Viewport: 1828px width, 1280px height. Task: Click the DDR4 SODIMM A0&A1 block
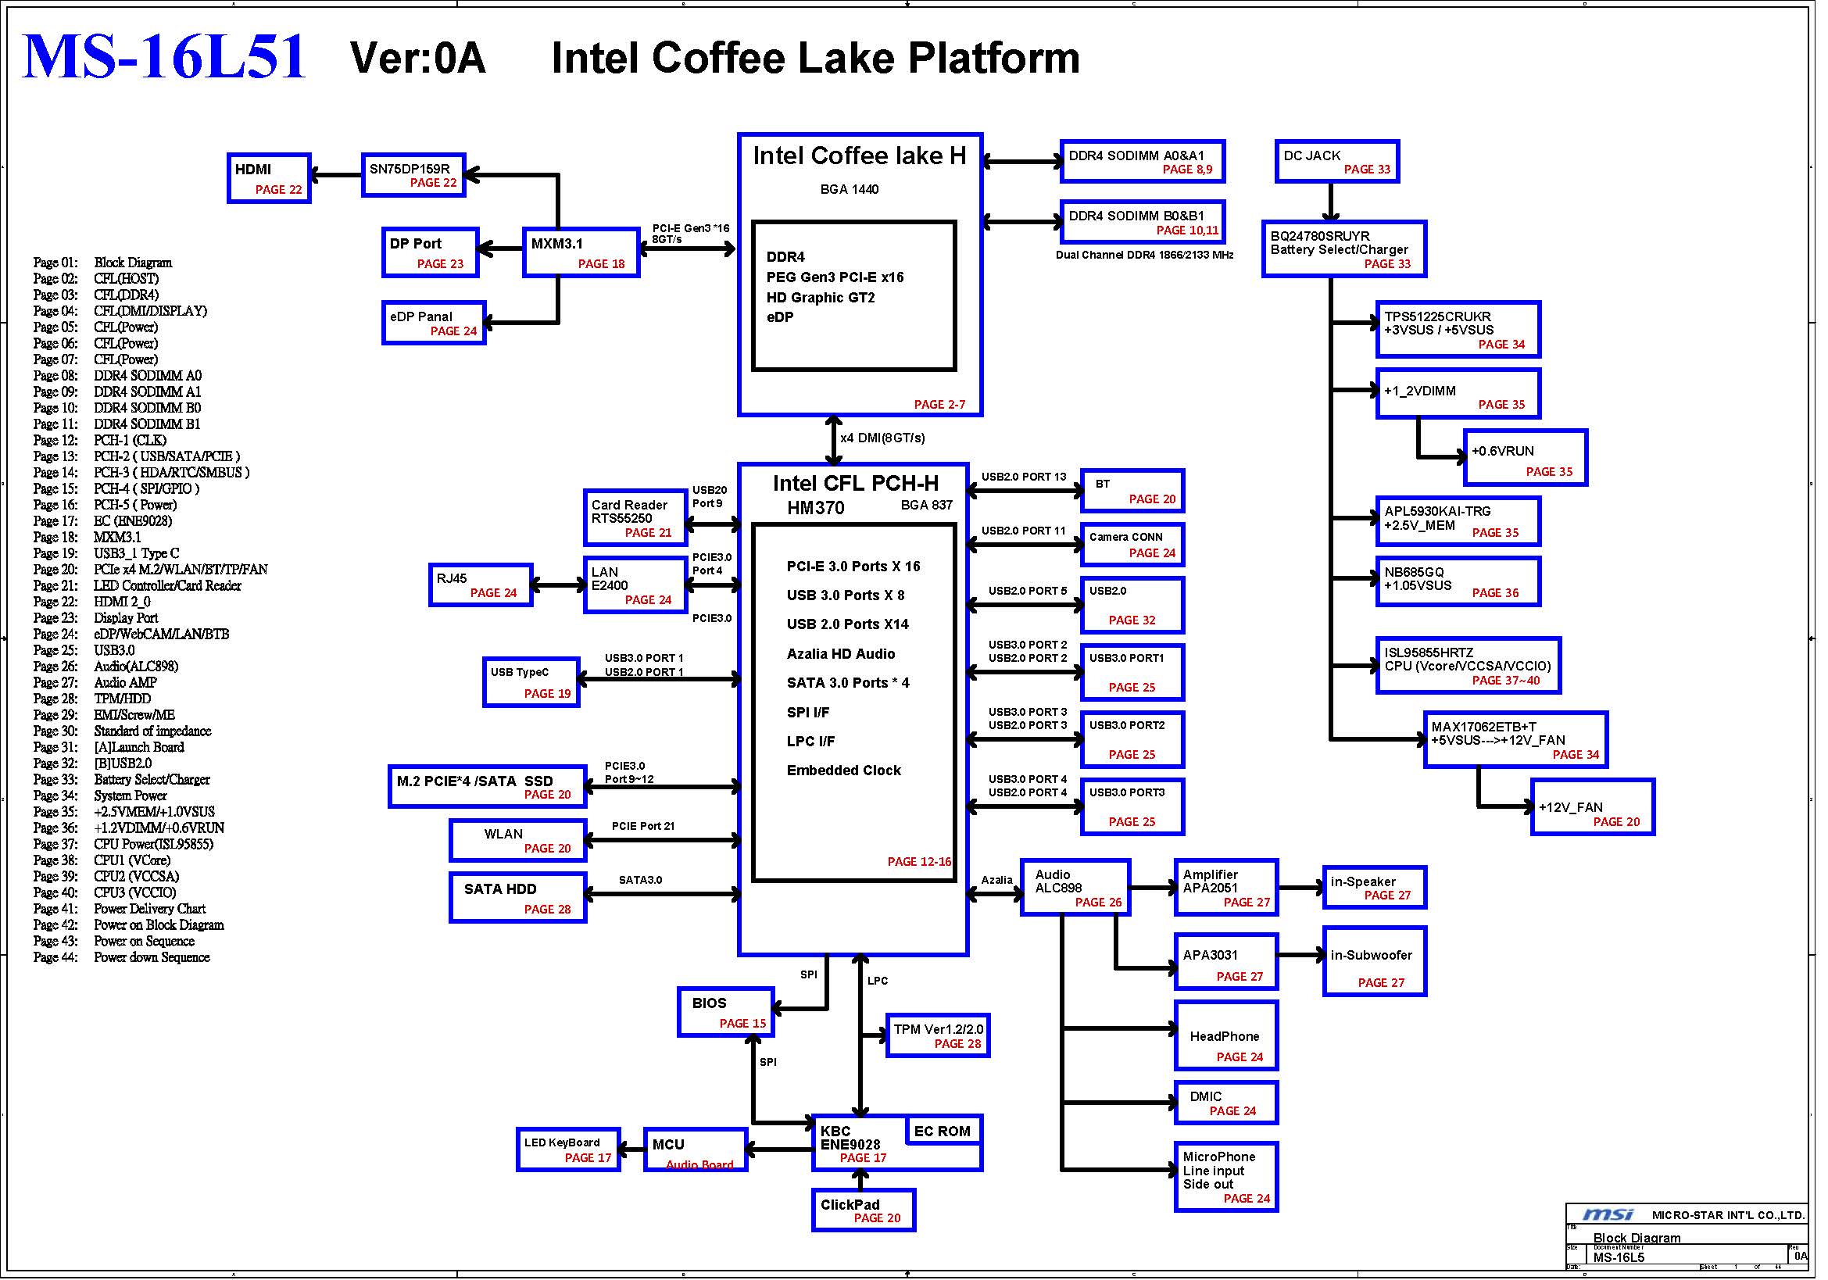tap(1143, 162)
